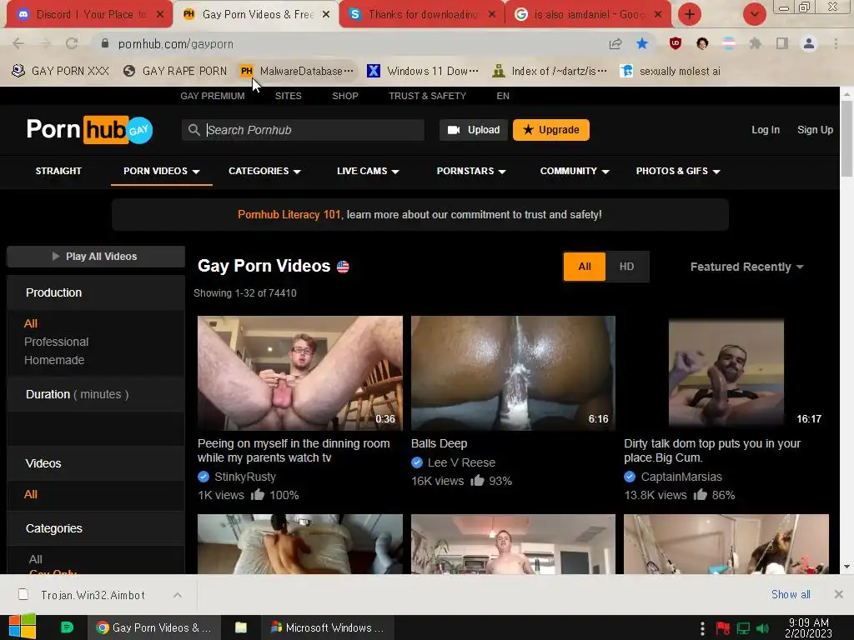
Task: Expand the COMMUNITY dropdown
Action: [574, 171]
